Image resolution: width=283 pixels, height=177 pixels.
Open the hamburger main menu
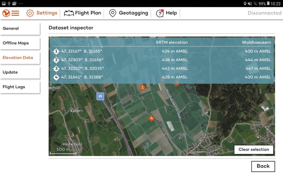pyautogui.click(x=15, y=13)
